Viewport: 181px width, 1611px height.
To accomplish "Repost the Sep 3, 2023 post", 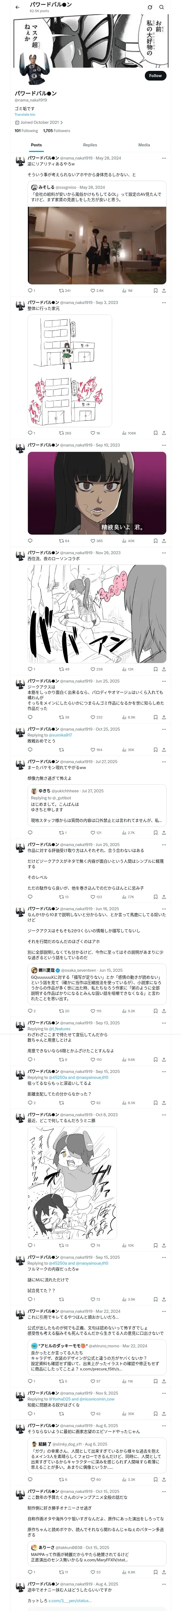I will (61, 433).
